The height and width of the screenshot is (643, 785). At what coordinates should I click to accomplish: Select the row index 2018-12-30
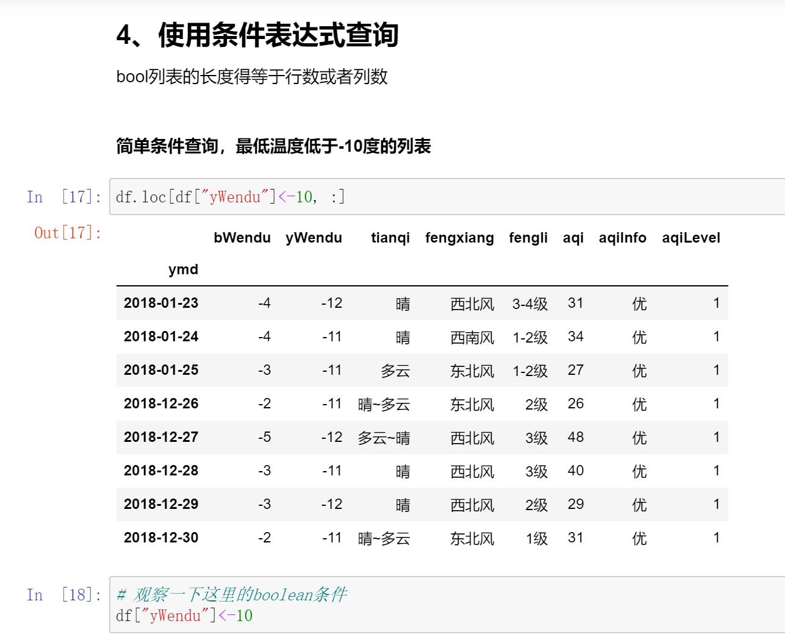[161, 538]
